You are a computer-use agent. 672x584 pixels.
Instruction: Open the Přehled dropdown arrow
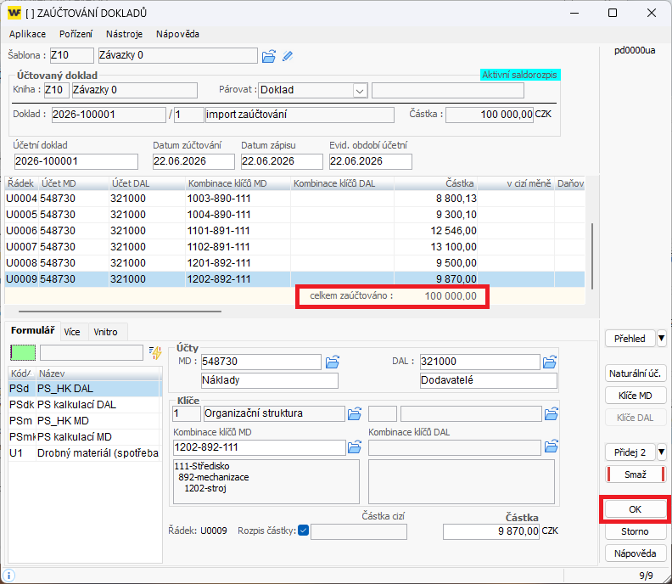pos(661,339)
